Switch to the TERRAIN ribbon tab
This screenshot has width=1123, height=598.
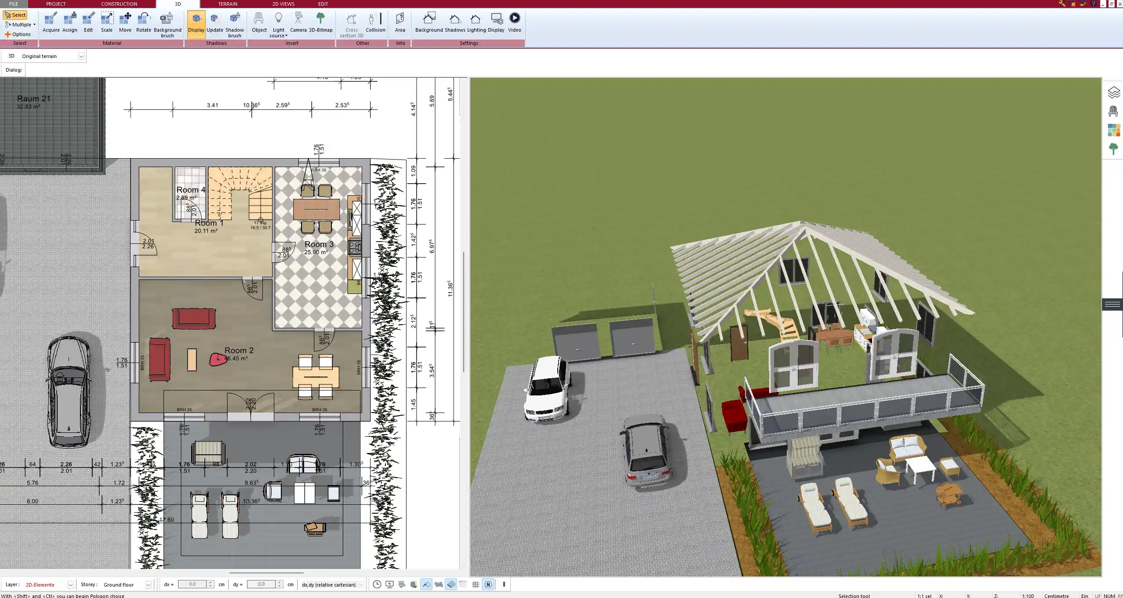click(227, 4)
